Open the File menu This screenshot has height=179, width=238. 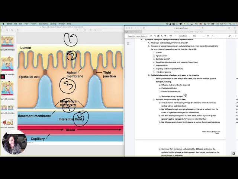pos(16,24)
